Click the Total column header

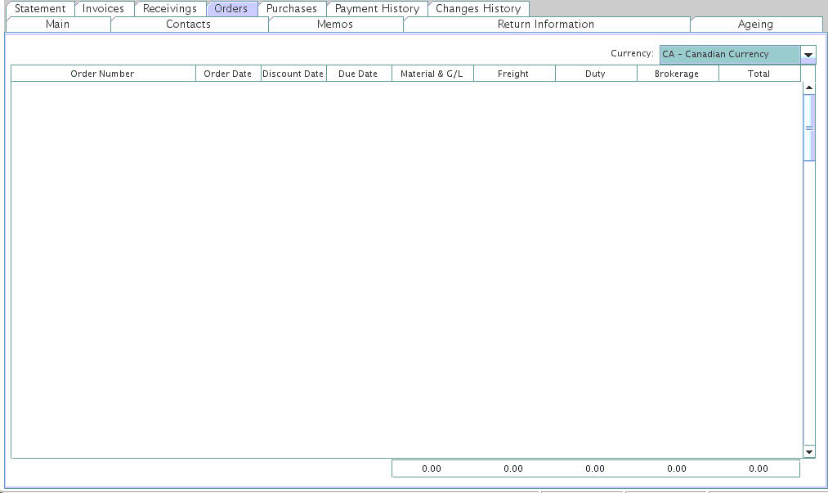(759, 74)
